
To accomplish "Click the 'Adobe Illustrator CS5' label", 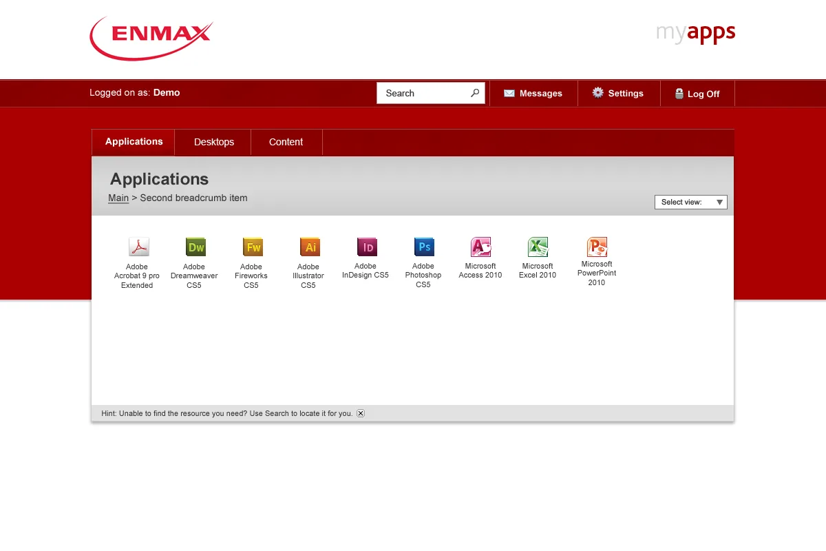I will pyautogui.click(x=308, y=276).
